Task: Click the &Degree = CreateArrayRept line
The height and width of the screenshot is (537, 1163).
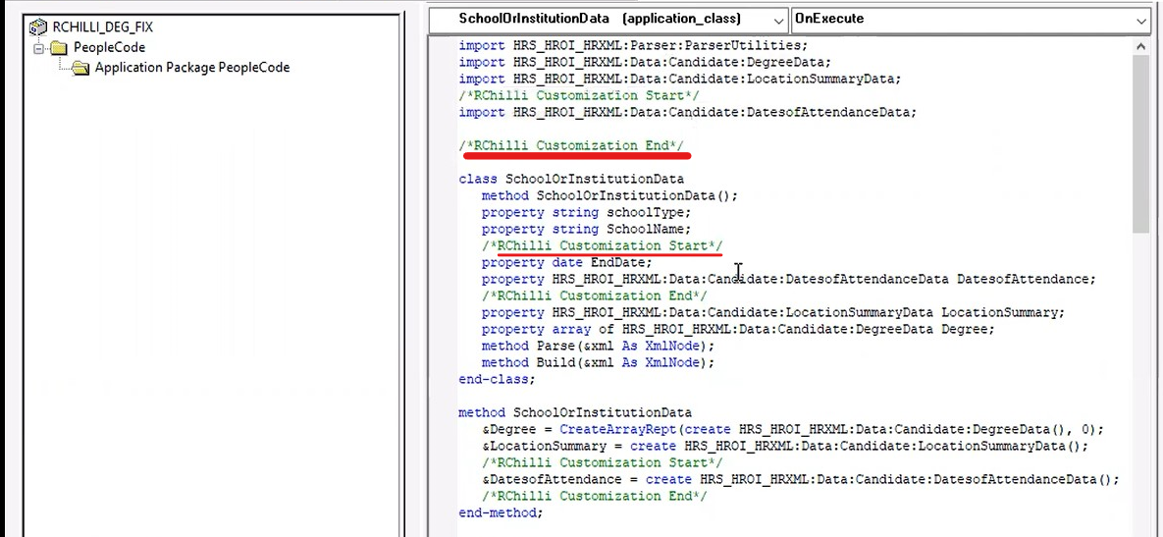Action: [793, 429]
